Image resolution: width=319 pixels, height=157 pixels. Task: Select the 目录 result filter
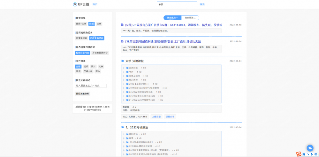pos(92,24)
